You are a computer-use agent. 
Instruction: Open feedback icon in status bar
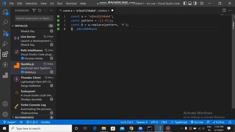pos(208,122)
